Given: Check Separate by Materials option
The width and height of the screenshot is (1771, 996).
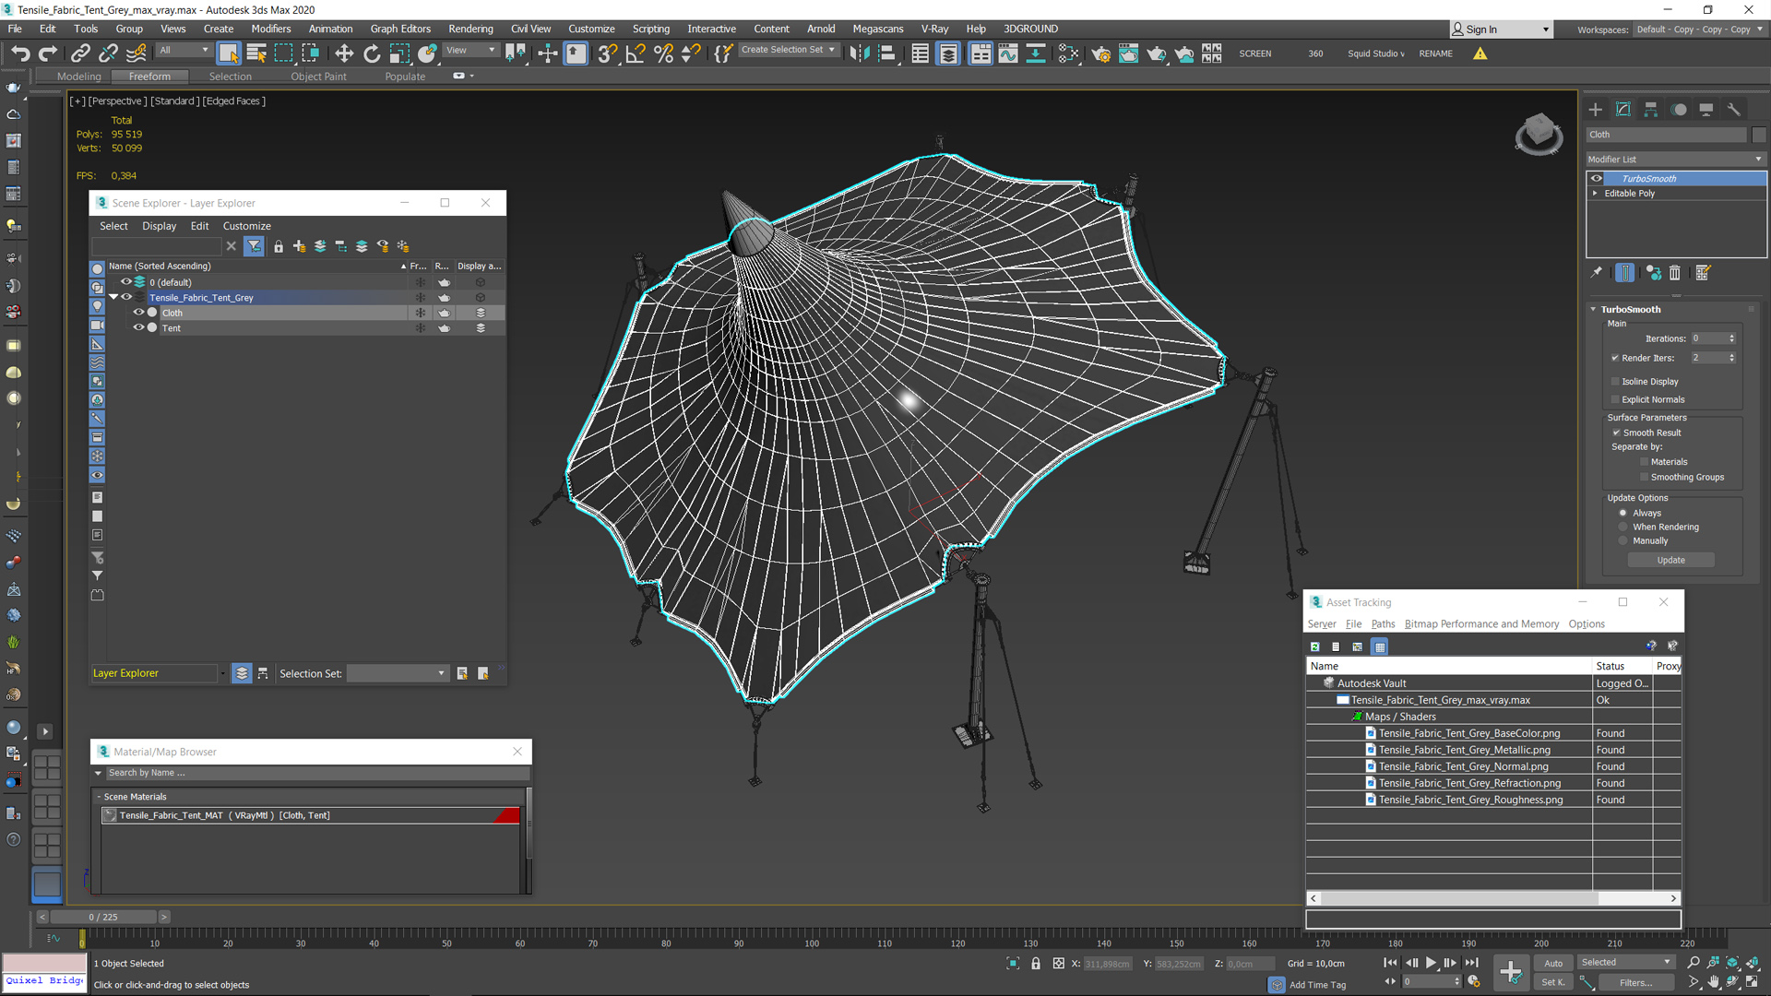Looking at the screenshot, I should click(x=1644, y=462).
